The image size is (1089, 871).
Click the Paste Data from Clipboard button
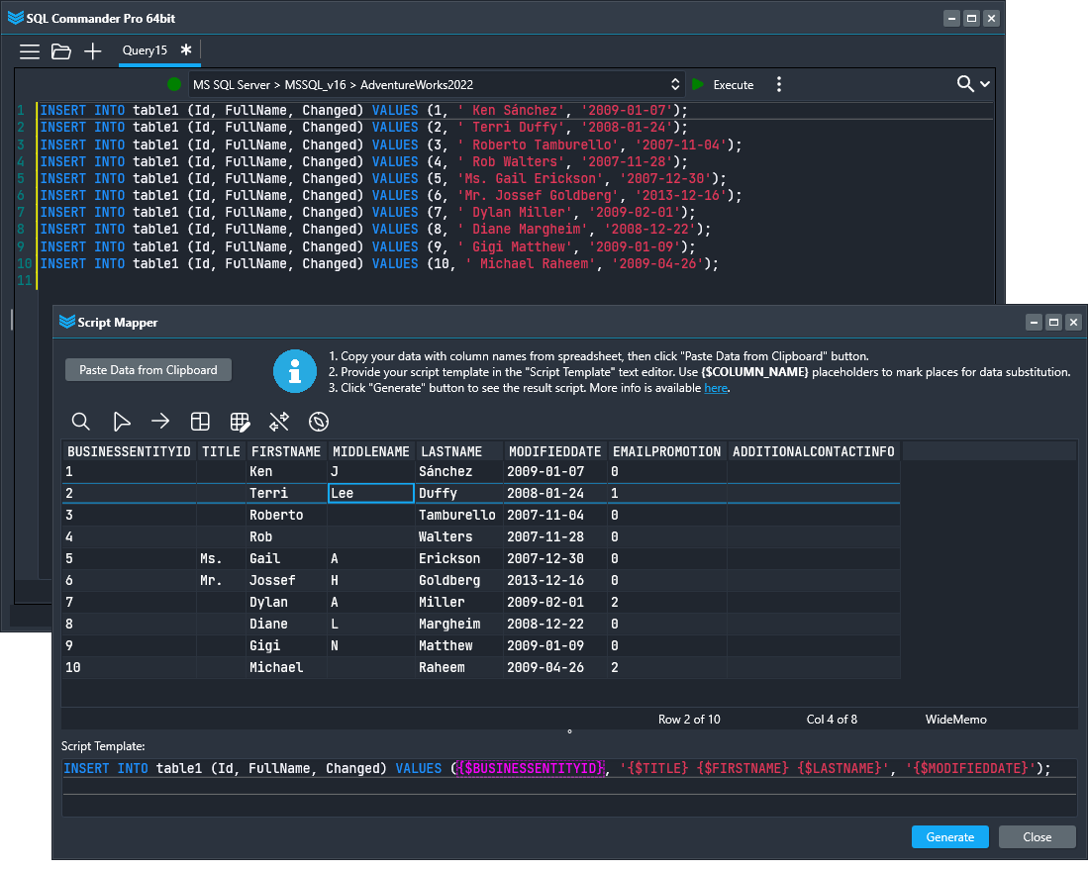148,369
